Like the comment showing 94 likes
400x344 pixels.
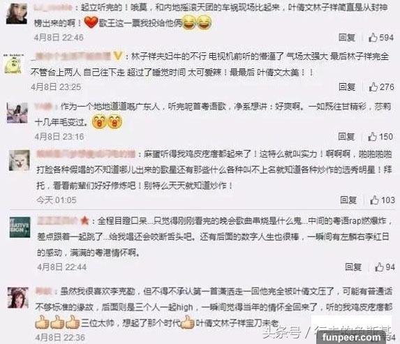[x=379, y=267]
